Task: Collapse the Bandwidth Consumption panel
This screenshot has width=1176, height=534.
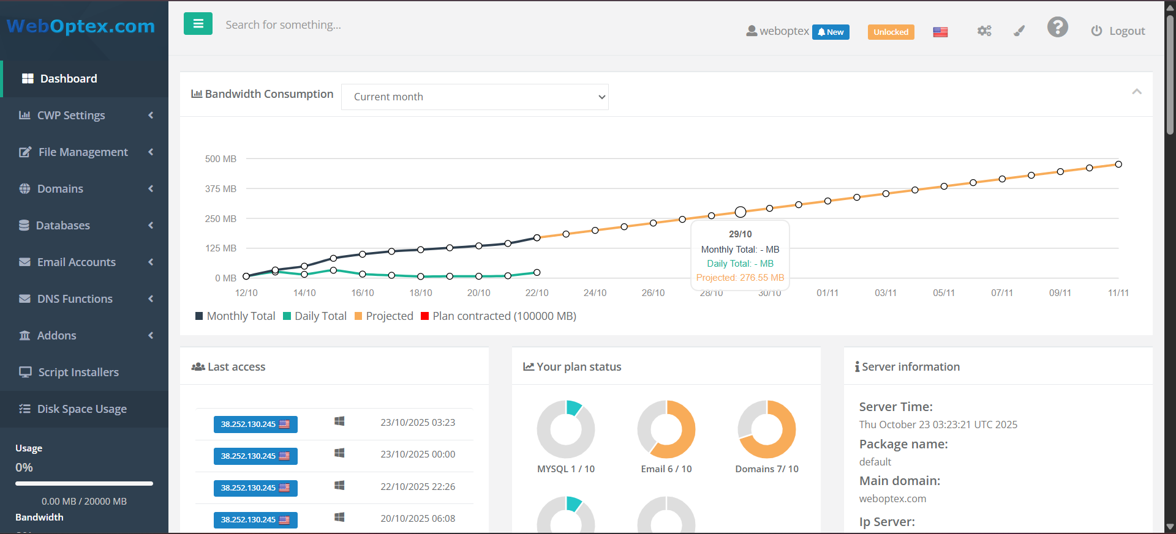Action: pos(1136,92)
